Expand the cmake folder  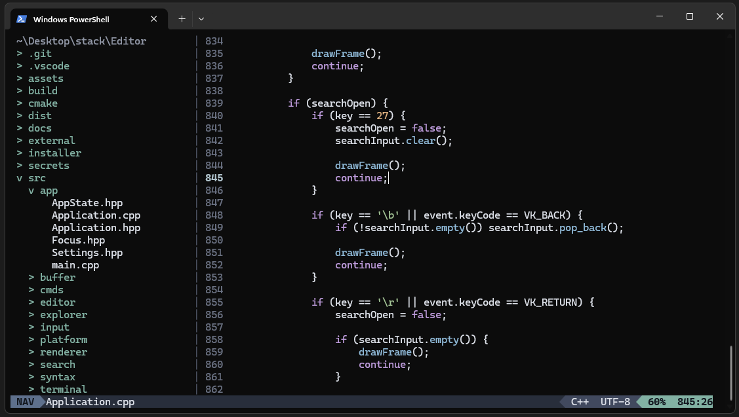pyautogui.click(x=37, y=103)
